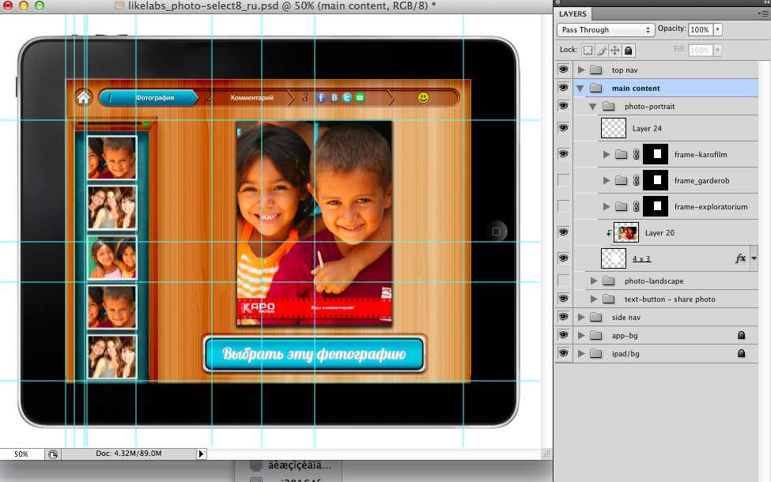This screenshot has height=482, width=771.
Task: Click the status bar share icon beside zoom field
Action: (x=52, y=454)
